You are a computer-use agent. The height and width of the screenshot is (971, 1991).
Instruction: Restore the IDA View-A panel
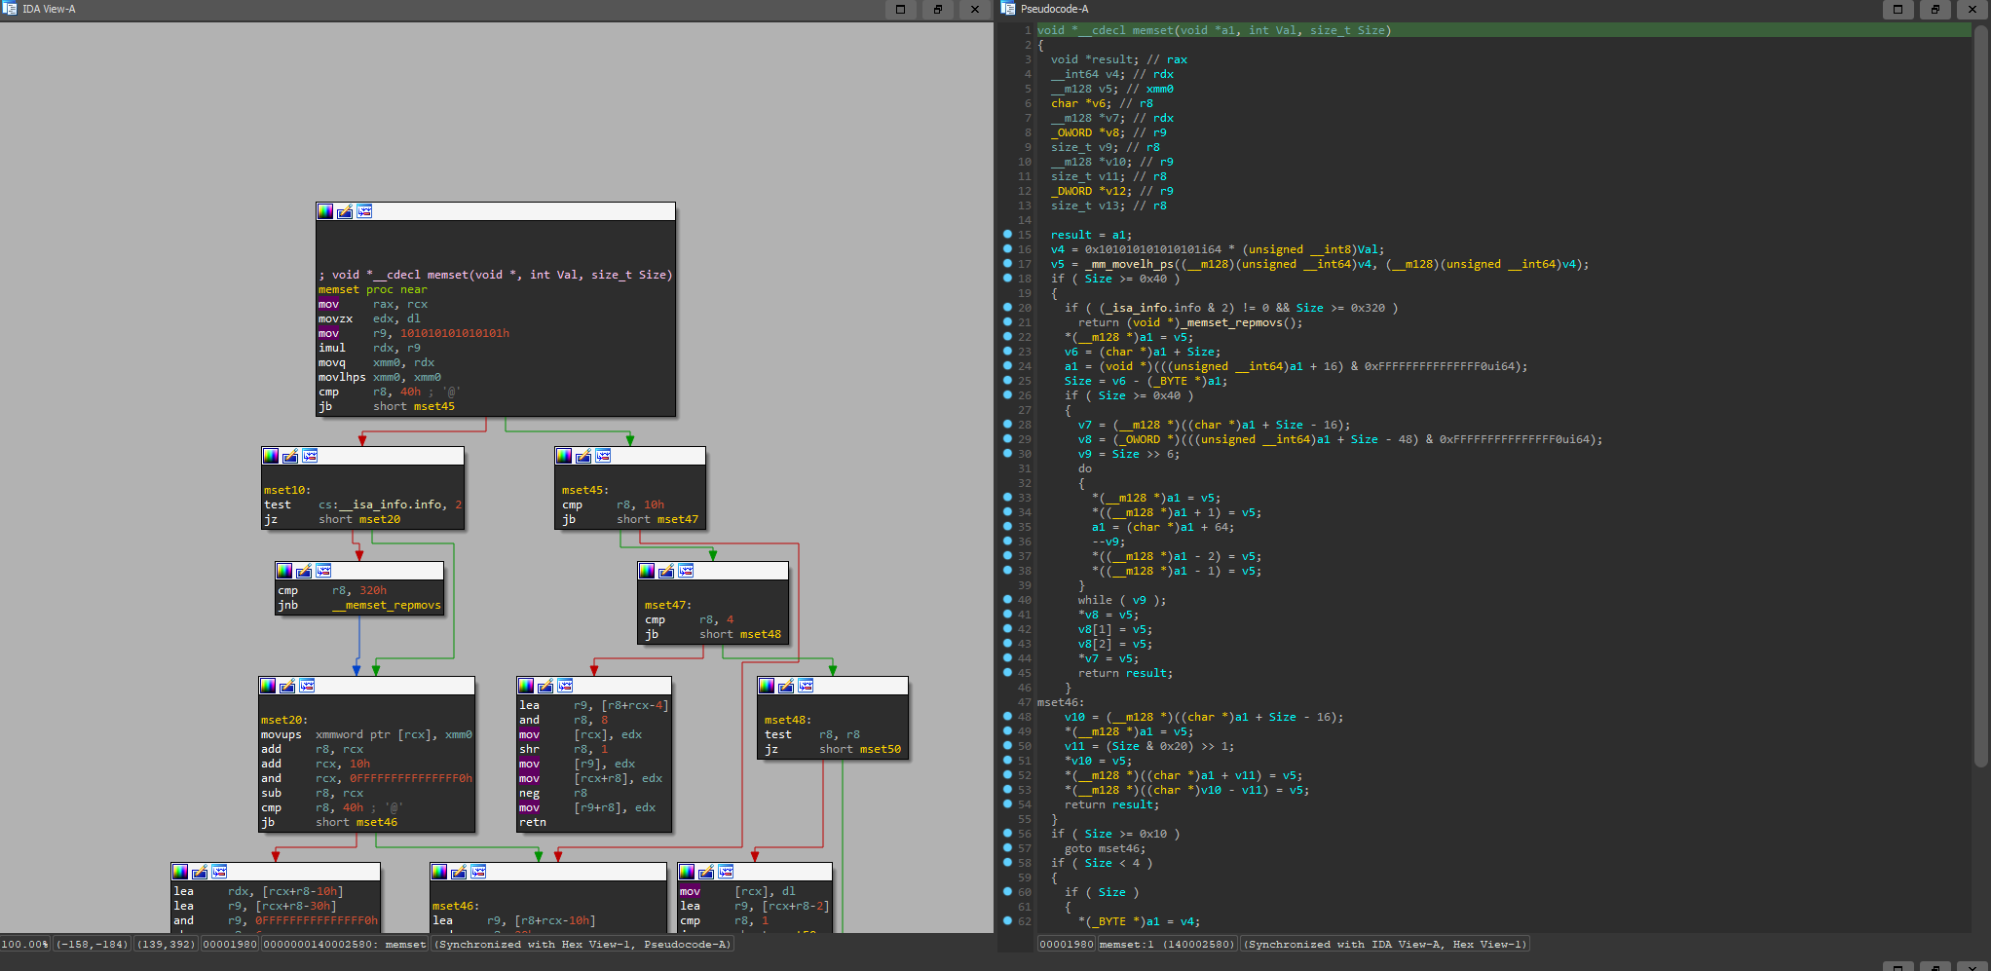click(937, 9)
